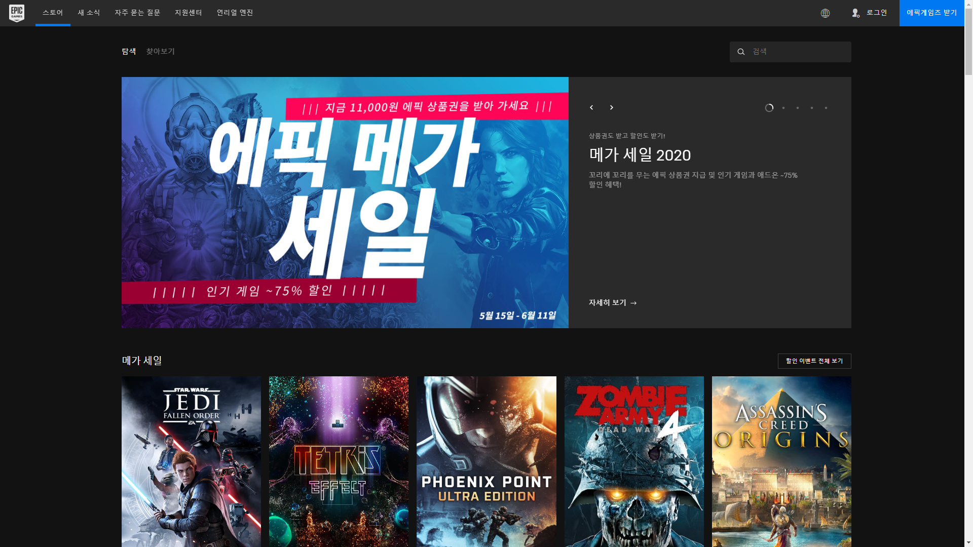Select the fifth carousel indicator dot

[x=826, y=108]
